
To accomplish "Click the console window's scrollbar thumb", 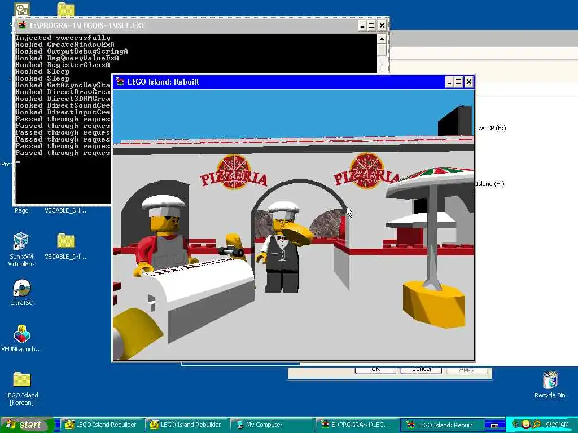I will (382, 50).
